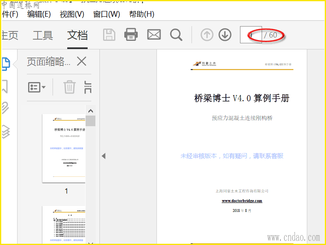Click thumbnail scrollbar up arrow
The height and width of the screenshot is (245, 326).
pyautogui.click(x=90, y=111)
